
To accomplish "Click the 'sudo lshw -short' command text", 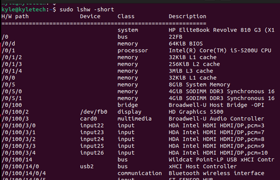I will [87, 10].
